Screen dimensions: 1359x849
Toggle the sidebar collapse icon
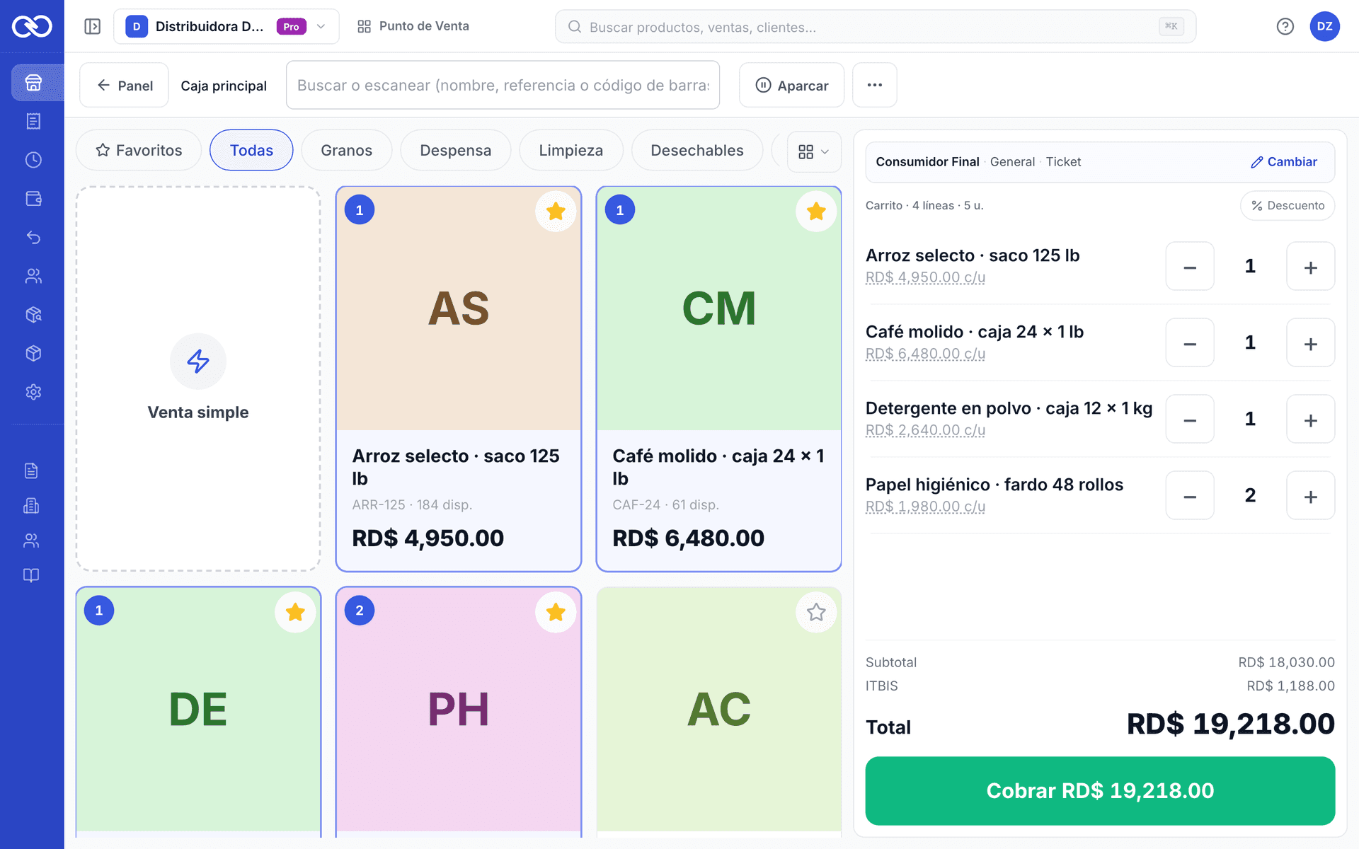[93, 26]
